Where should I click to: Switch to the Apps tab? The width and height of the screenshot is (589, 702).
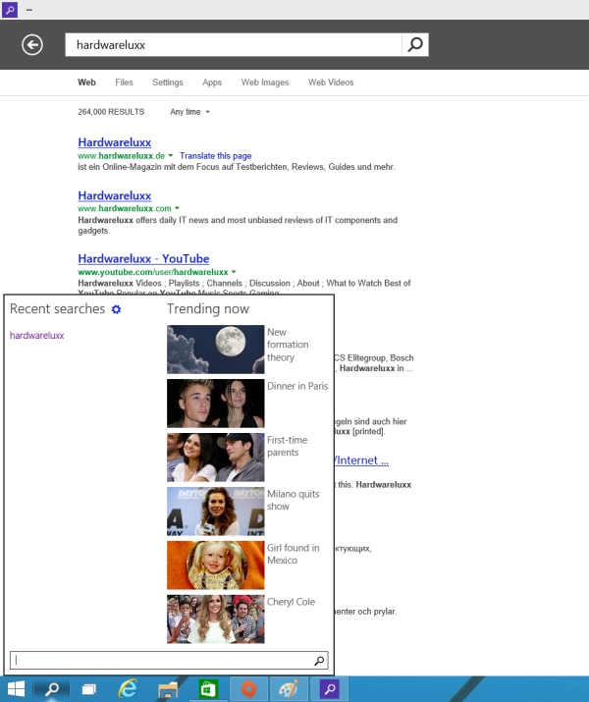tap(212, 82)
